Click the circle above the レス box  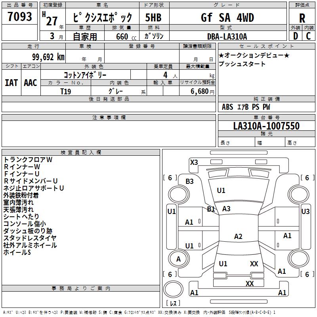pyautogui.click(x=173, y=289)
